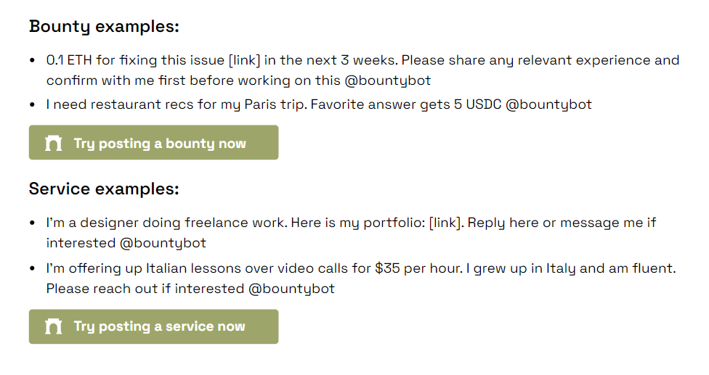Screen dimensions: 709x375
Task: Click the restaurant recs Paris trip bullet
Action: (319, 104)
